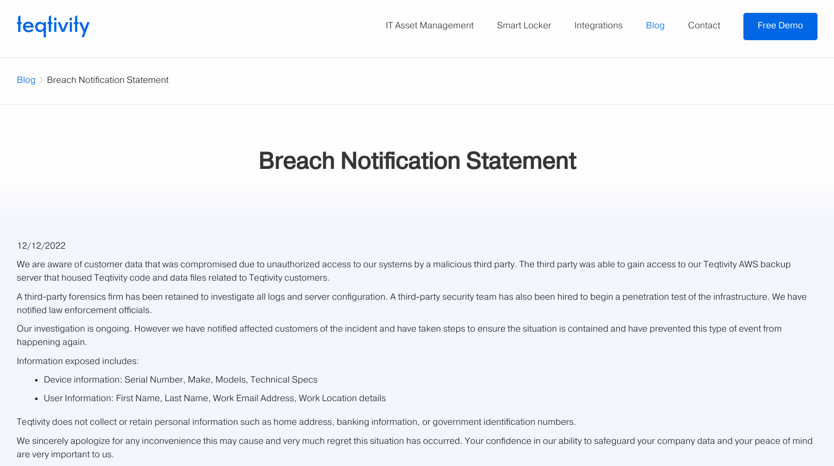
Task: Click the teqtivity logo
Action: click(53, 26)
